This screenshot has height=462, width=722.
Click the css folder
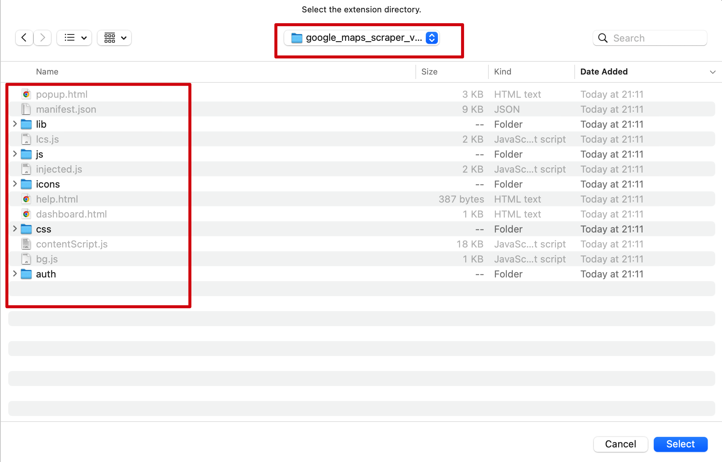pyautogui.click(x=43, y=229)
